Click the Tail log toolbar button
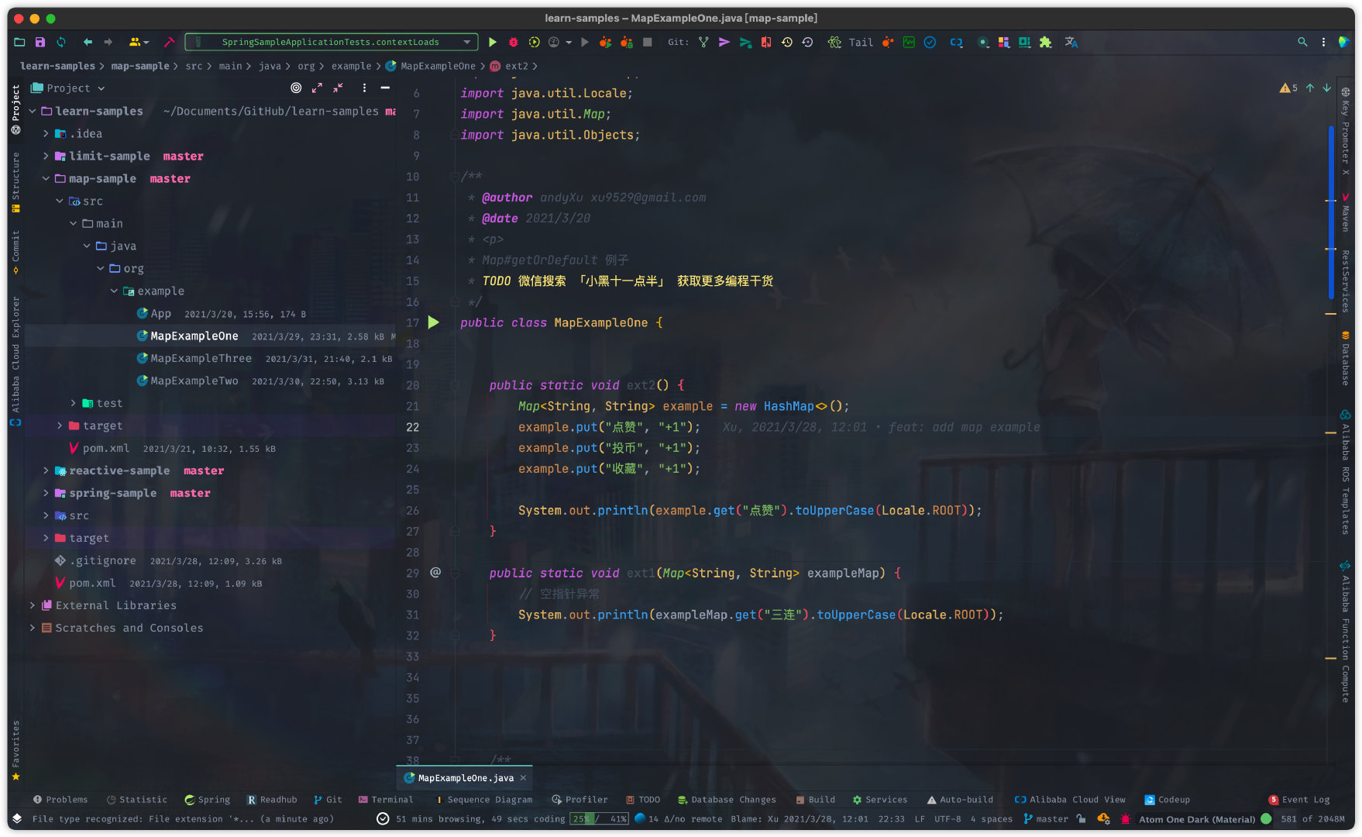 coord(861,42)
